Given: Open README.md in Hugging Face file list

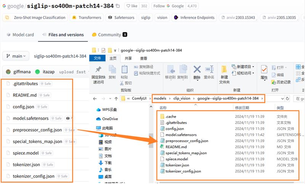Looking at the screenshot, I should tap(25, 95).
